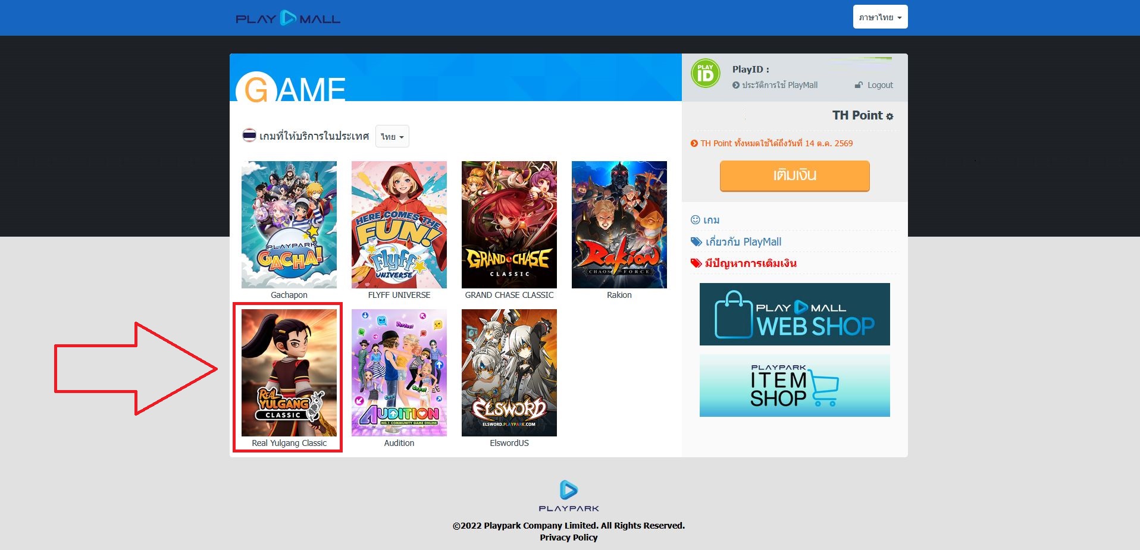Open the PlayMall Web Shop banner
Viewport: 1140px width, 550px height.
pyautogui.click(x=794, y=314)
